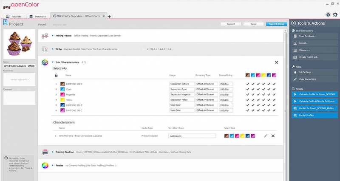340x181 pixels.
Task: Open Usage dropdown for PANTONE 469 C
Action: click(x=182, y=84)
